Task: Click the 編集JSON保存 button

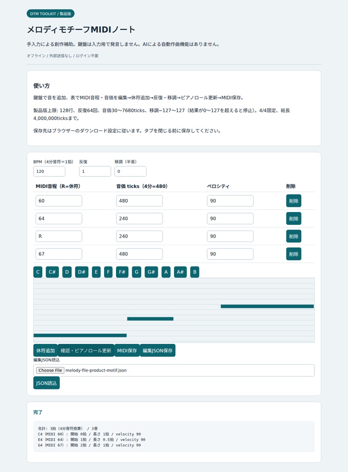Action: click(157, 350)
